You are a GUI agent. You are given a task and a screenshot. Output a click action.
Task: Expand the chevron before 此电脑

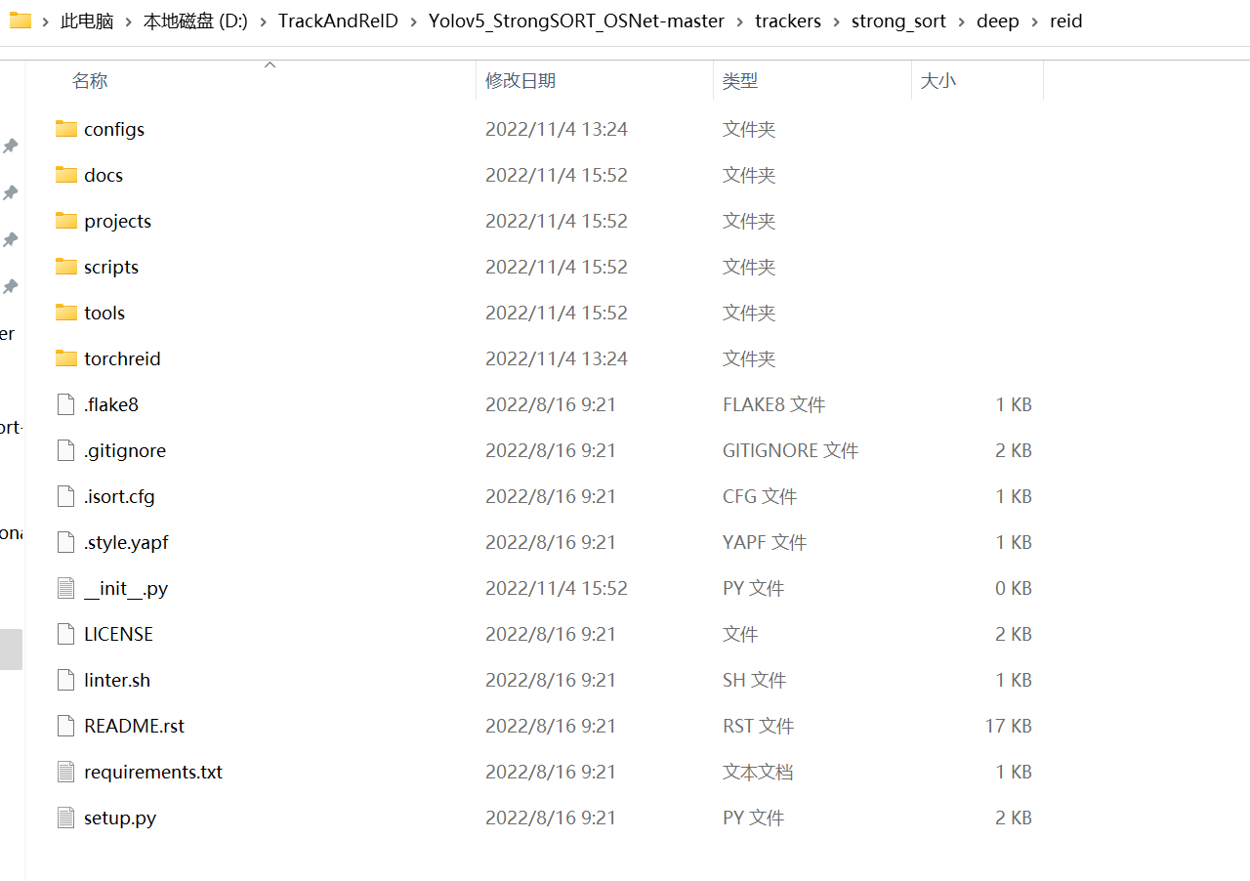pos(46,21)
